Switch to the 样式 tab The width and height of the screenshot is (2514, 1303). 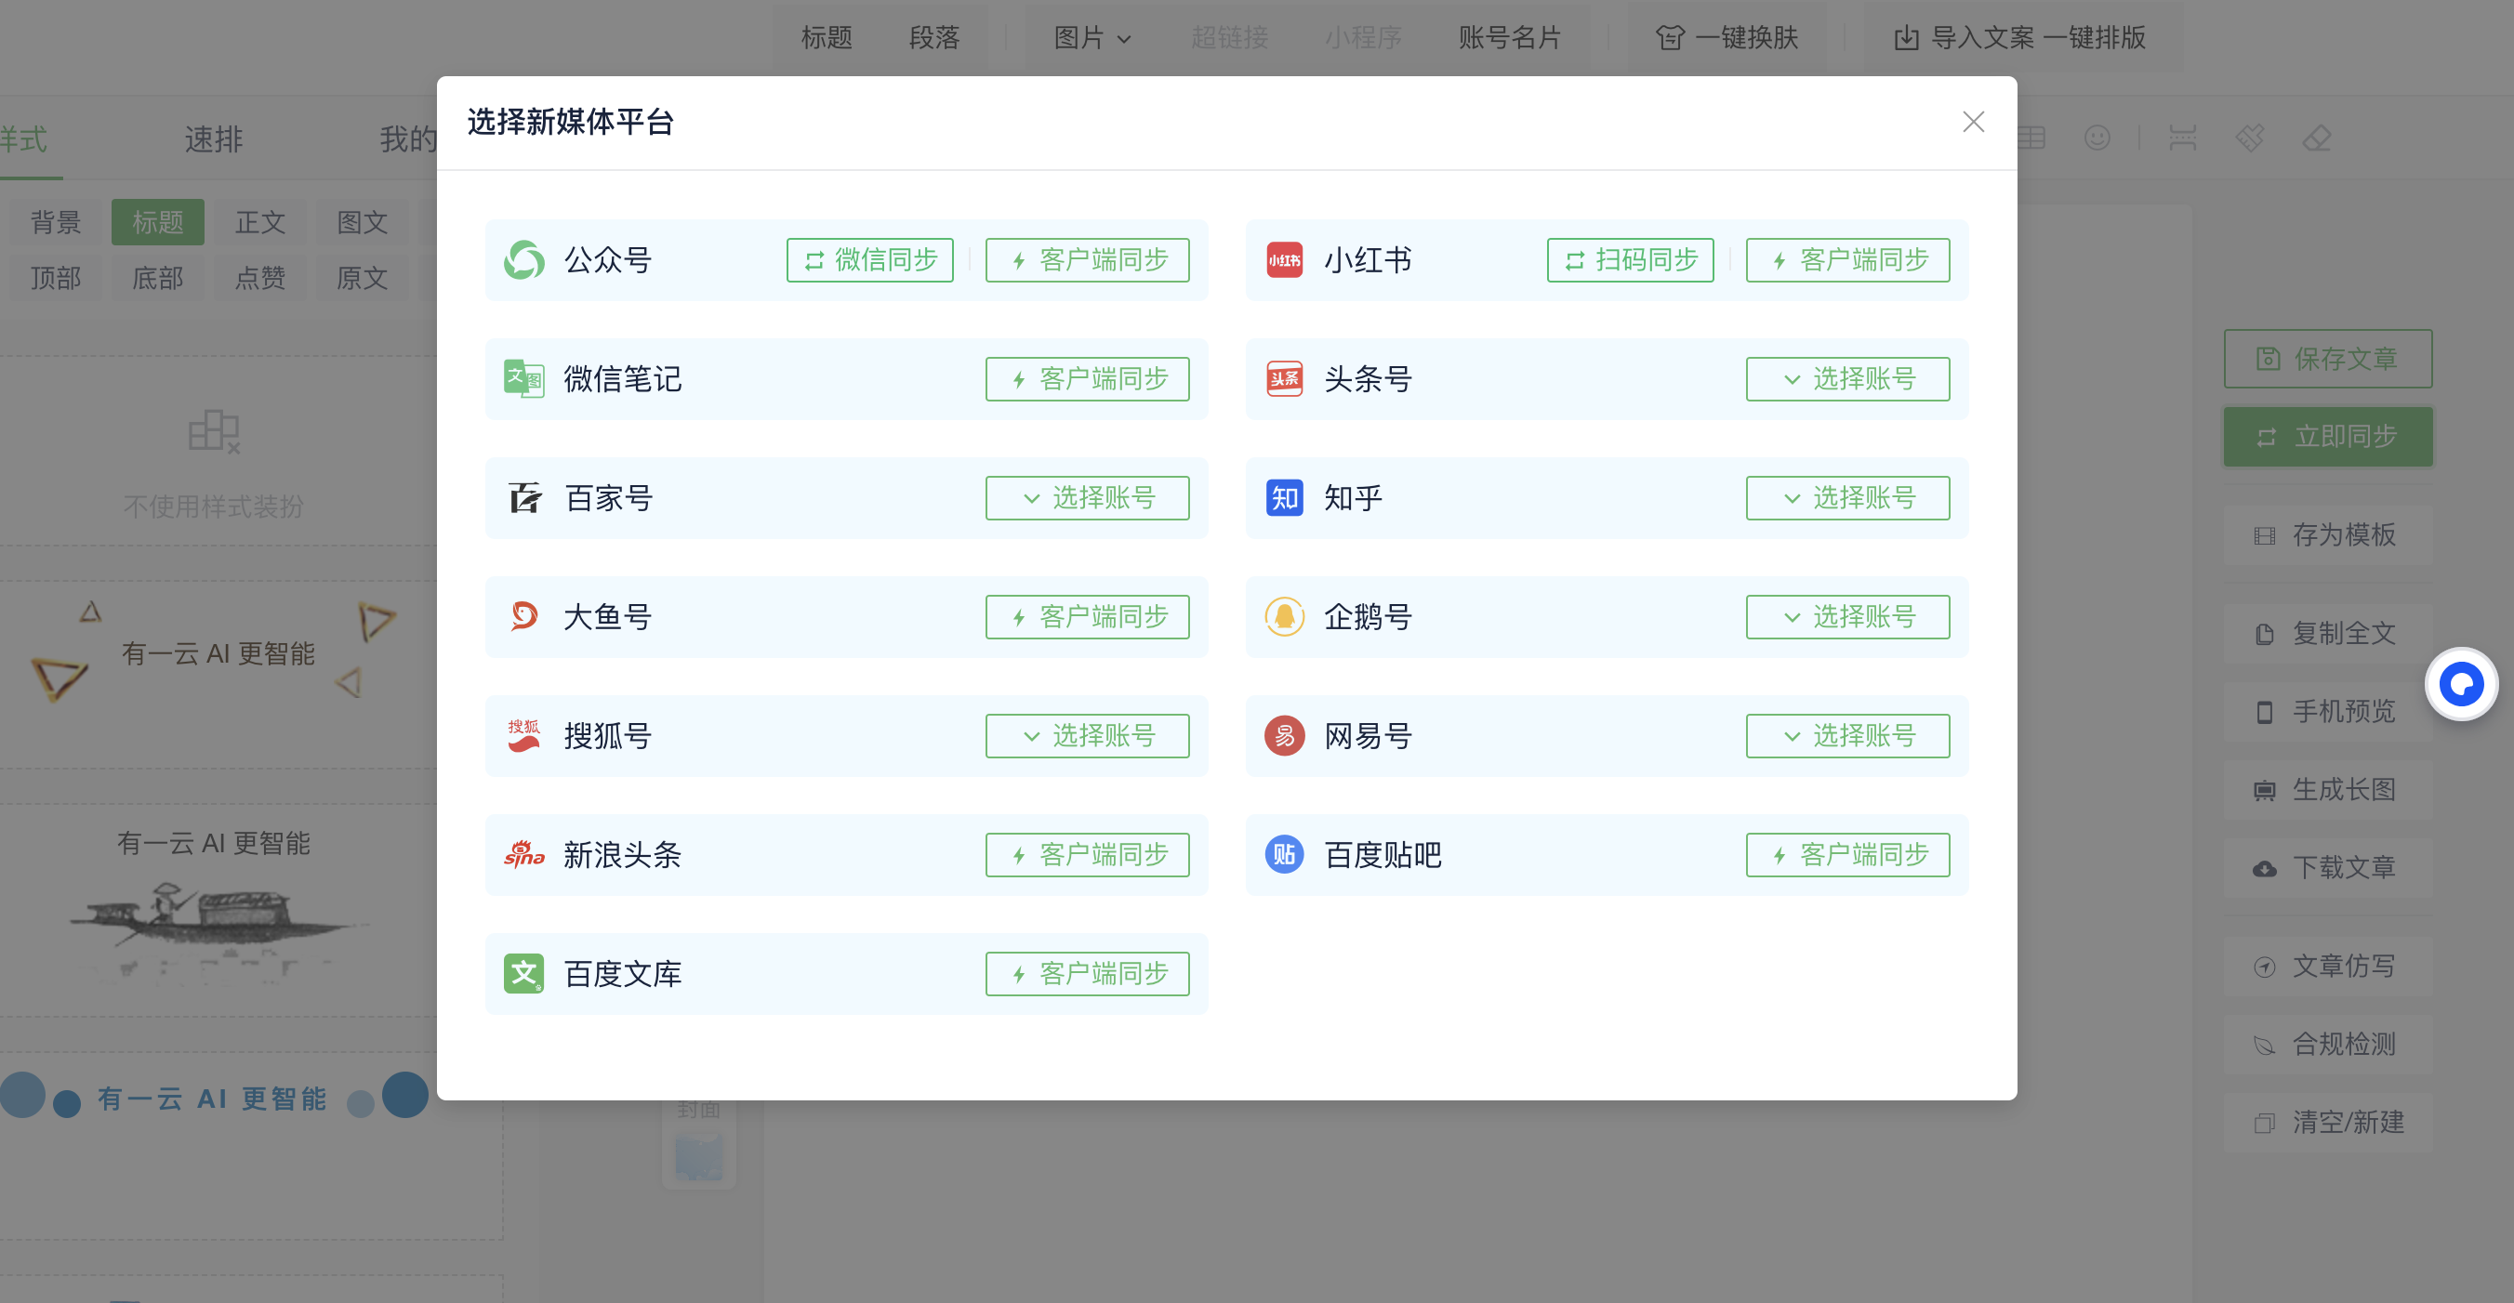(x=23, y=139)
